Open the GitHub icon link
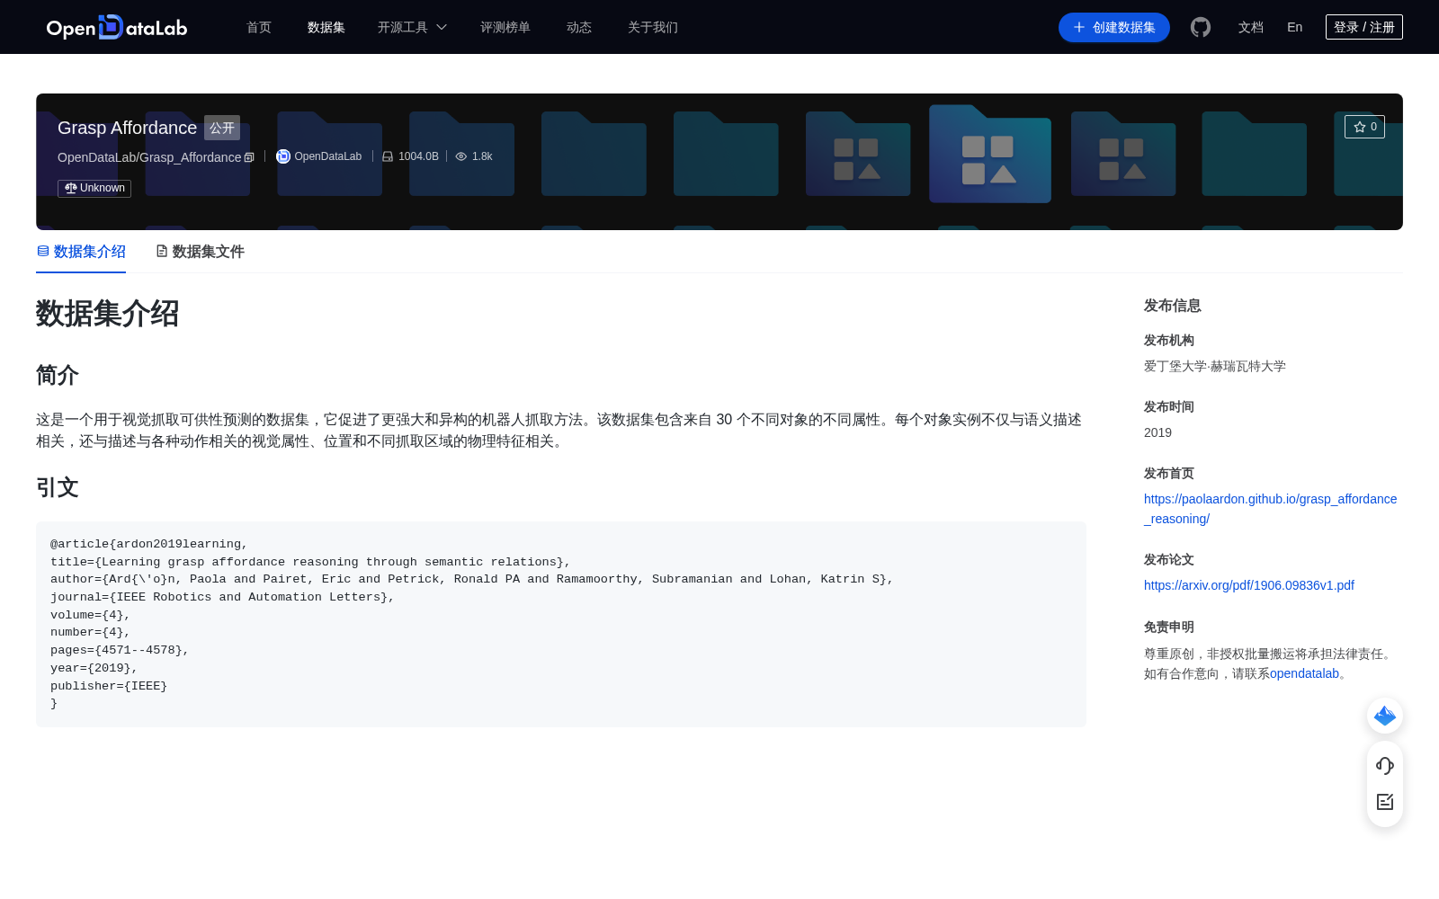 point(1201,27)
